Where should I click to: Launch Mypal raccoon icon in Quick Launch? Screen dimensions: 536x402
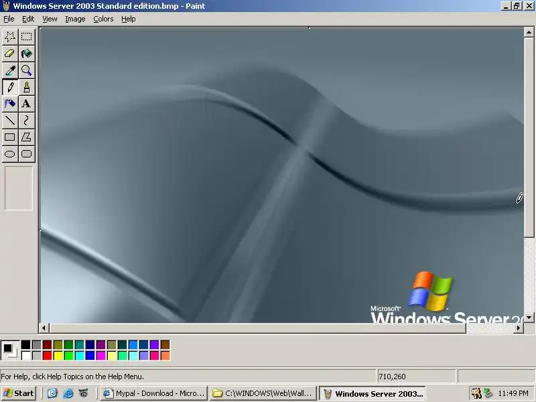click(x=84, y=393)
